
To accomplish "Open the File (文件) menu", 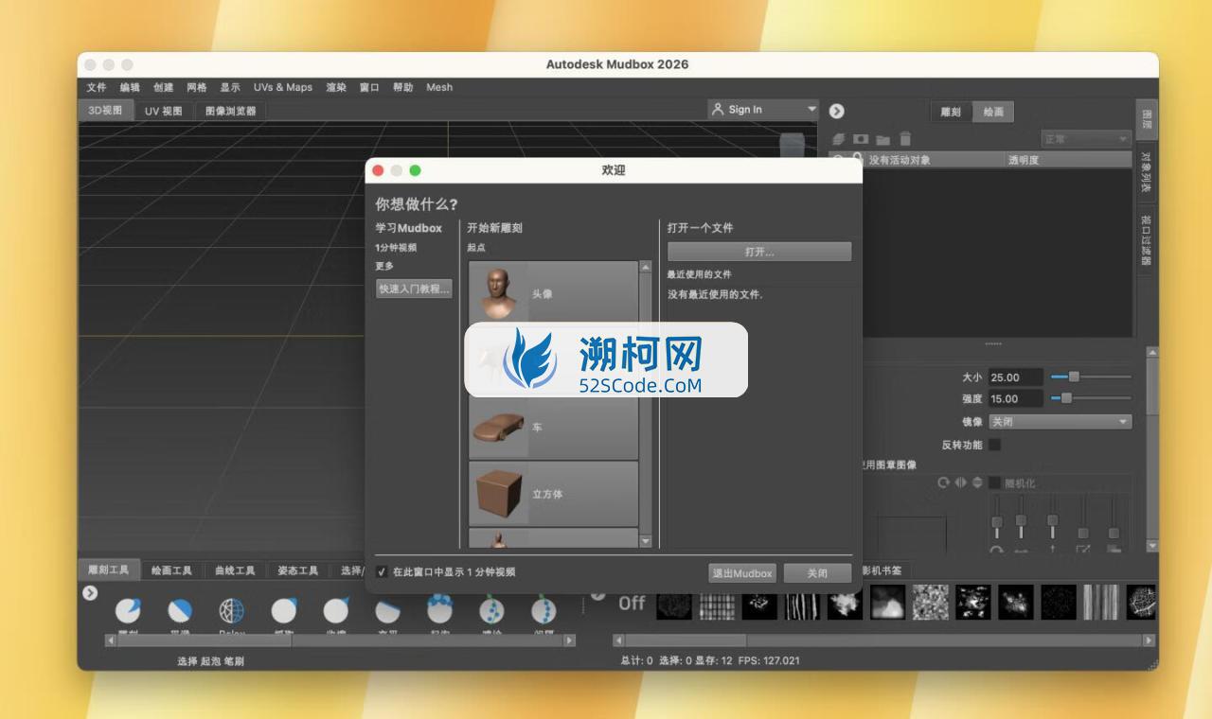I will 97,87.
